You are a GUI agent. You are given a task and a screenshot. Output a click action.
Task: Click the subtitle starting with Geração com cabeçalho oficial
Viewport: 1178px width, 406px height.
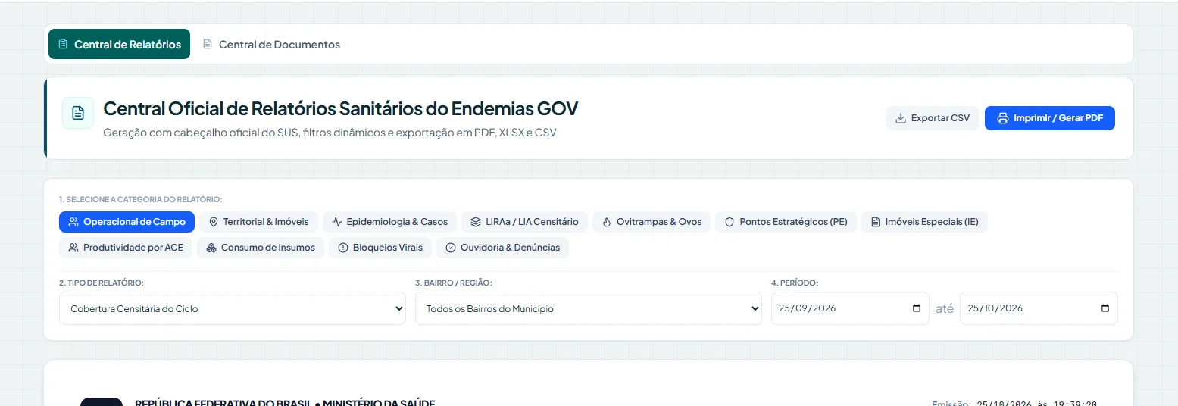point(330,133)
